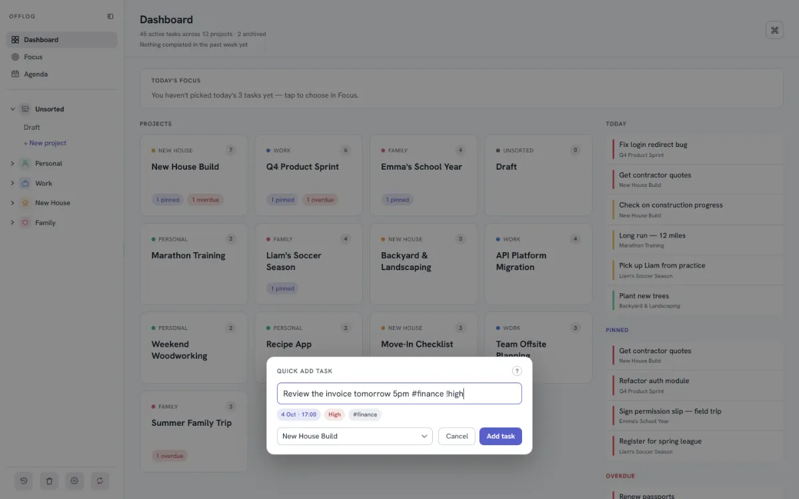This screenshot has height=499, width=799.
Task: Click the New House home icon
Action: click(x=25, y=203)
